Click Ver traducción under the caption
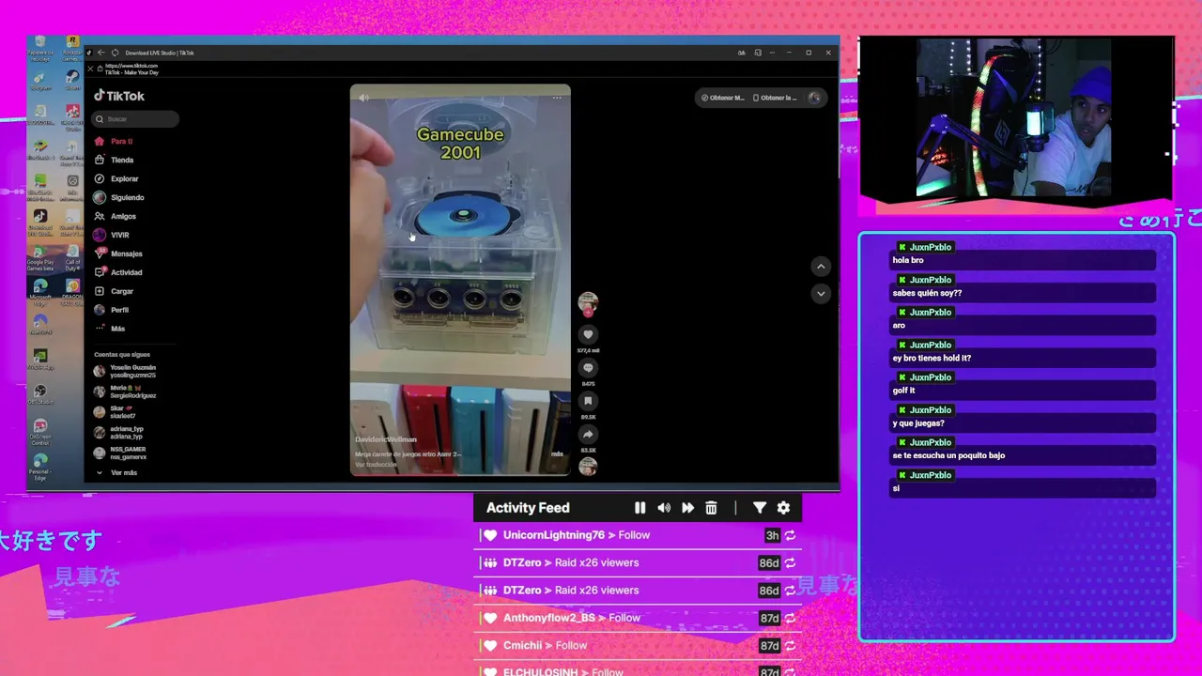 tap(376, 465)
